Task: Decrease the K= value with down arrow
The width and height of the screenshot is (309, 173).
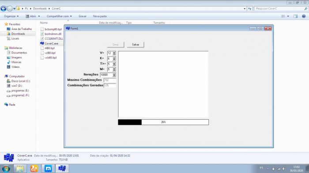Action: point(114,59)
